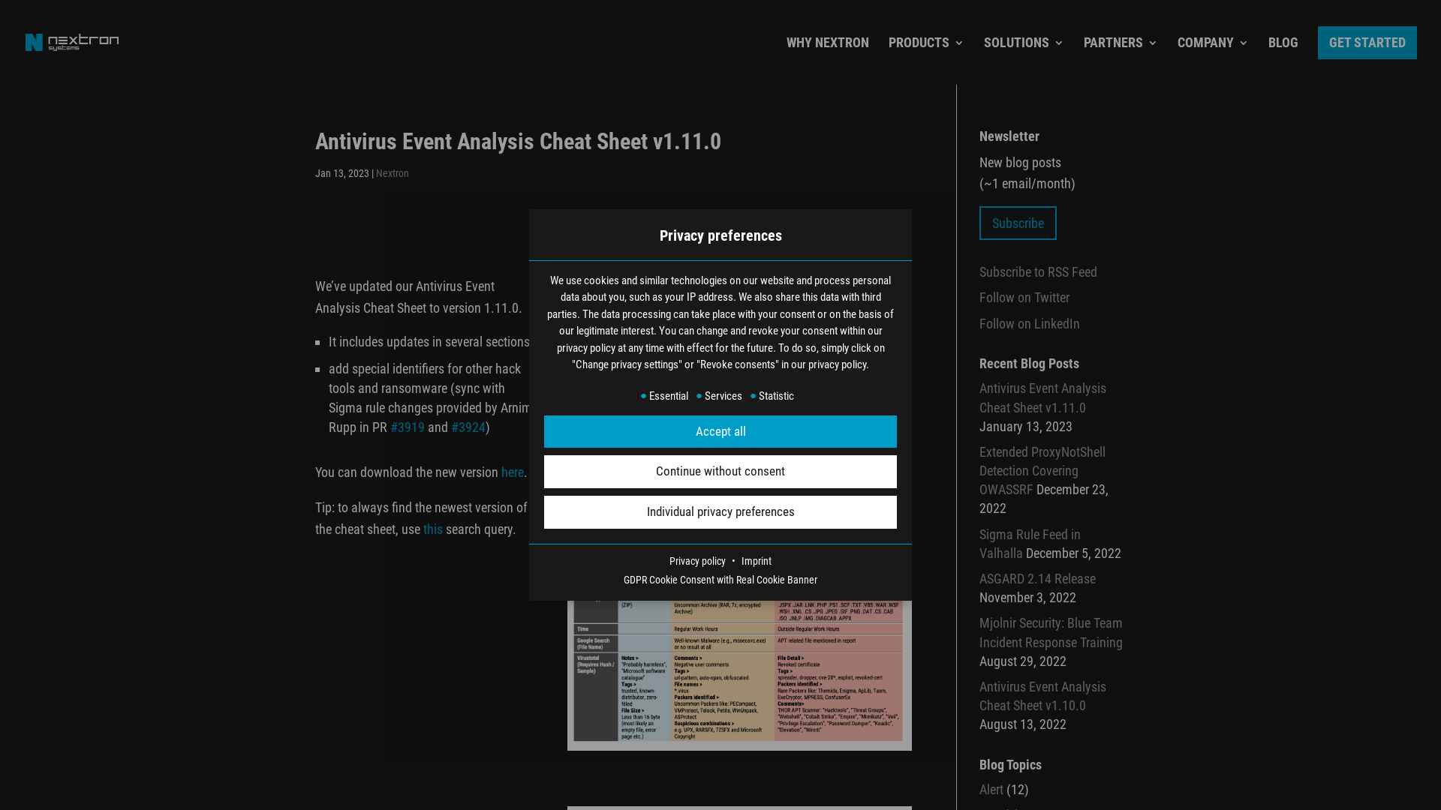Screen dimensions: 1441x810
Task: Click the GET STARTED button
Action: (1367, 43)
